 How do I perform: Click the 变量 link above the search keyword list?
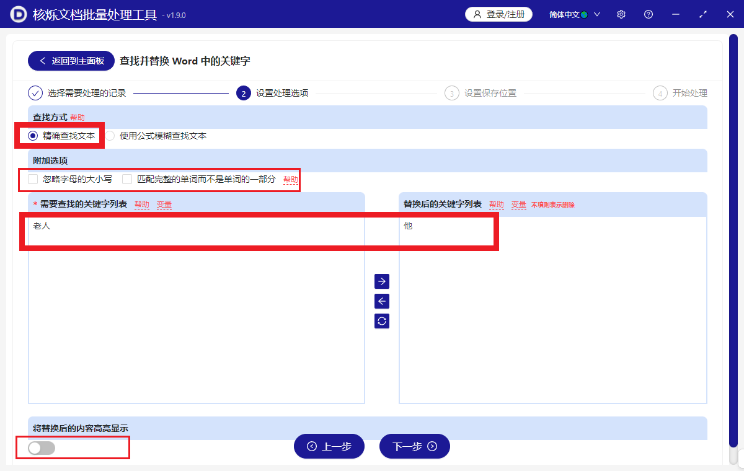click(164, 204)
